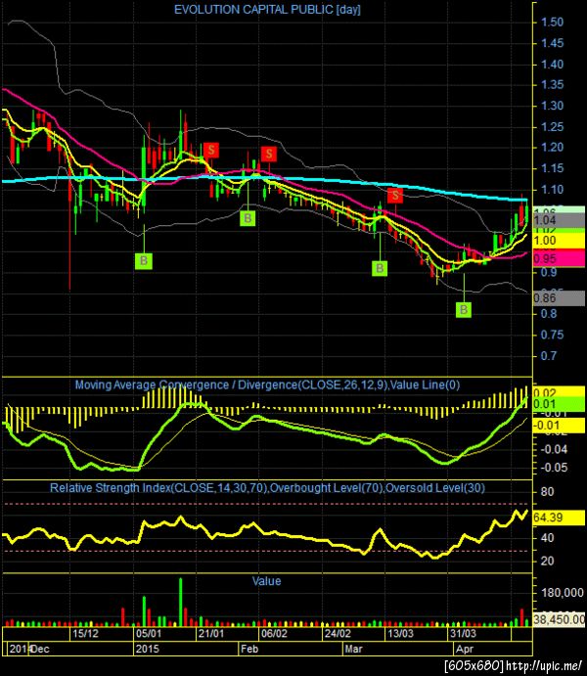Click the Value label of the volume panel
The width and height of the screenshot is (587, 676).
pos(266,581)
